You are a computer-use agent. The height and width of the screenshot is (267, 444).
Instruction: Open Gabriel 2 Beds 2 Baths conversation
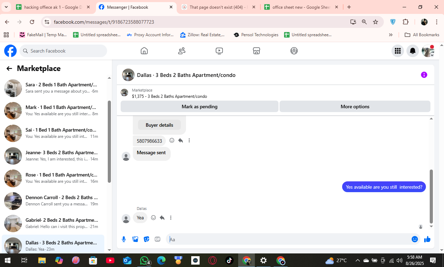(53, 223)
